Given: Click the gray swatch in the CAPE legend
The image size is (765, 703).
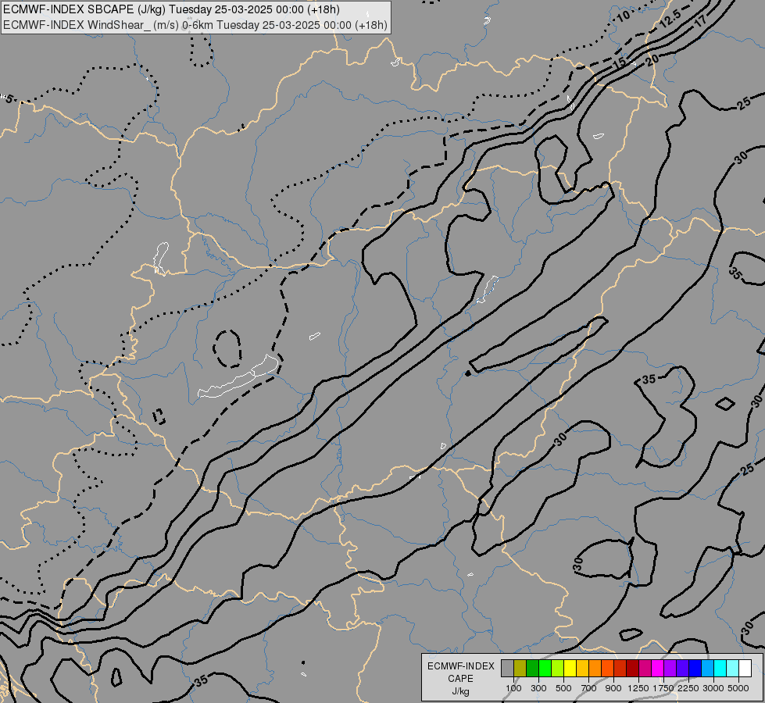Looking at the screenshot, I should click(x=507, y=668).
